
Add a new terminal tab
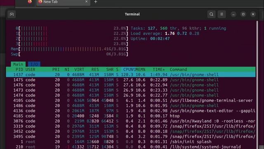12,14
